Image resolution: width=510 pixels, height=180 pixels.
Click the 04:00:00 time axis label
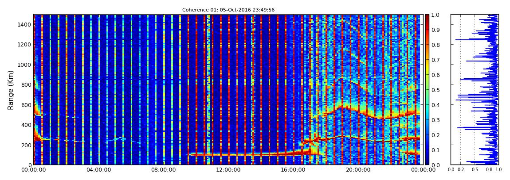[98, 170]
